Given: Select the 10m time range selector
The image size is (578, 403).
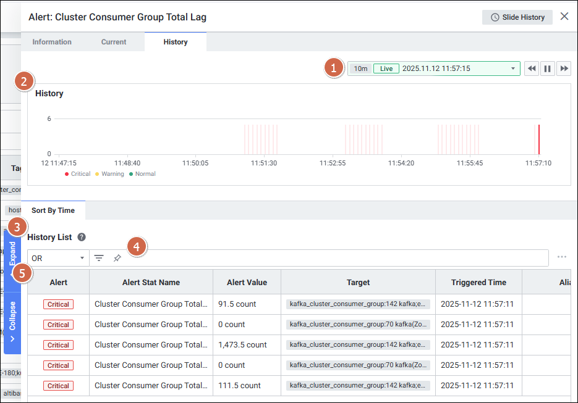Looking at the screenshot, I should tap(360, 69).
